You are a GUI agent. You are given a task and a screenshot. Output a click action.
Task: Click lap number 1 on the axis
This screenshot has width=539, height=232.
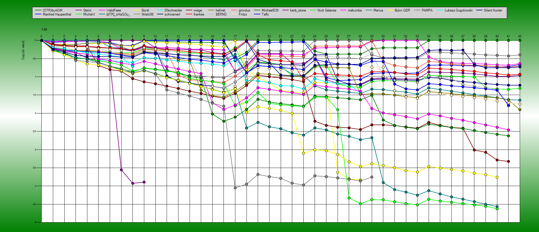pos(53,36)
